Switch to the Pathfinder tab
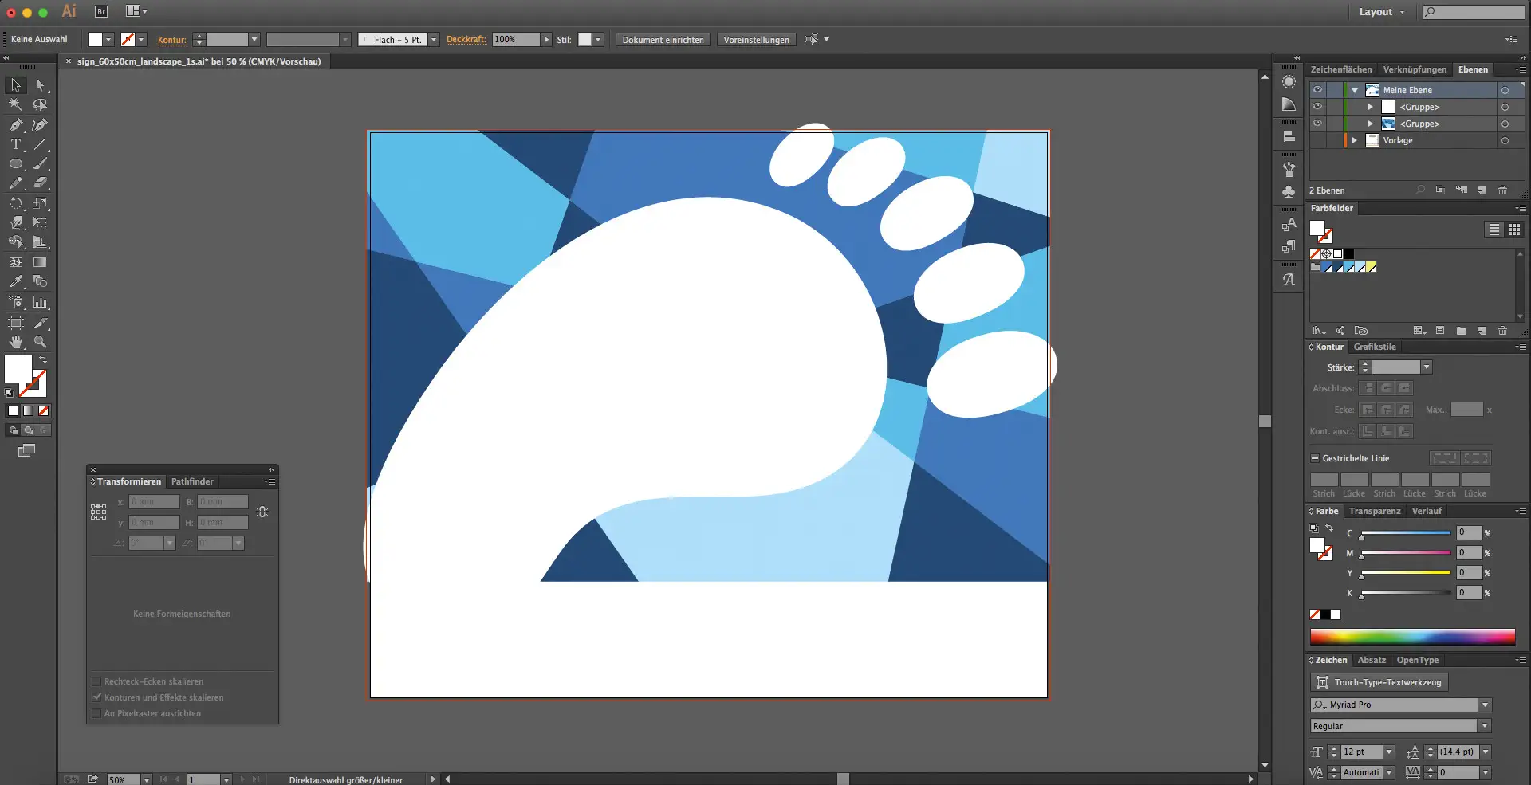The width and height of the screenshot is (1531, 785). pyautogui.click(x=192, y=481)
